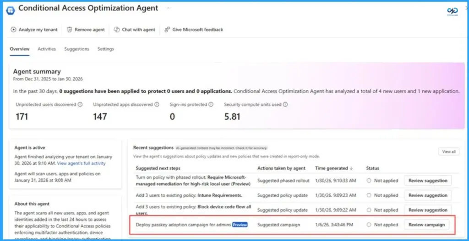Click the Give Microsoft feedback icon
Viewport: 469px width, 241px height.
(x=167, y=30)
